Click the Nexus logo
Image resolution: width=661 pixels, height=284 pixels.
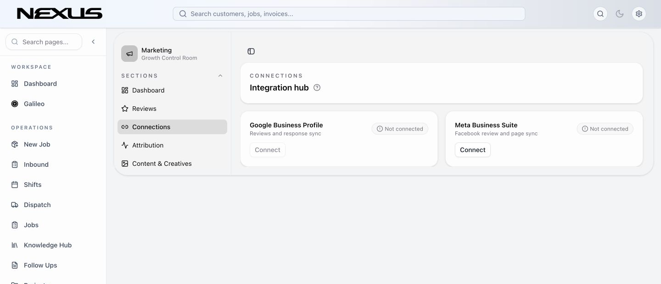coord(60,14)
